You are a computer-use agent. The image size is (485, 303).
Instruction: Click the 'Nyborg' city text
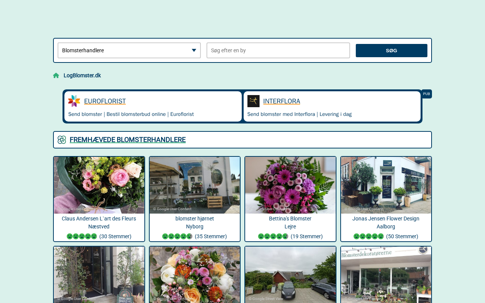click(195, 226)
